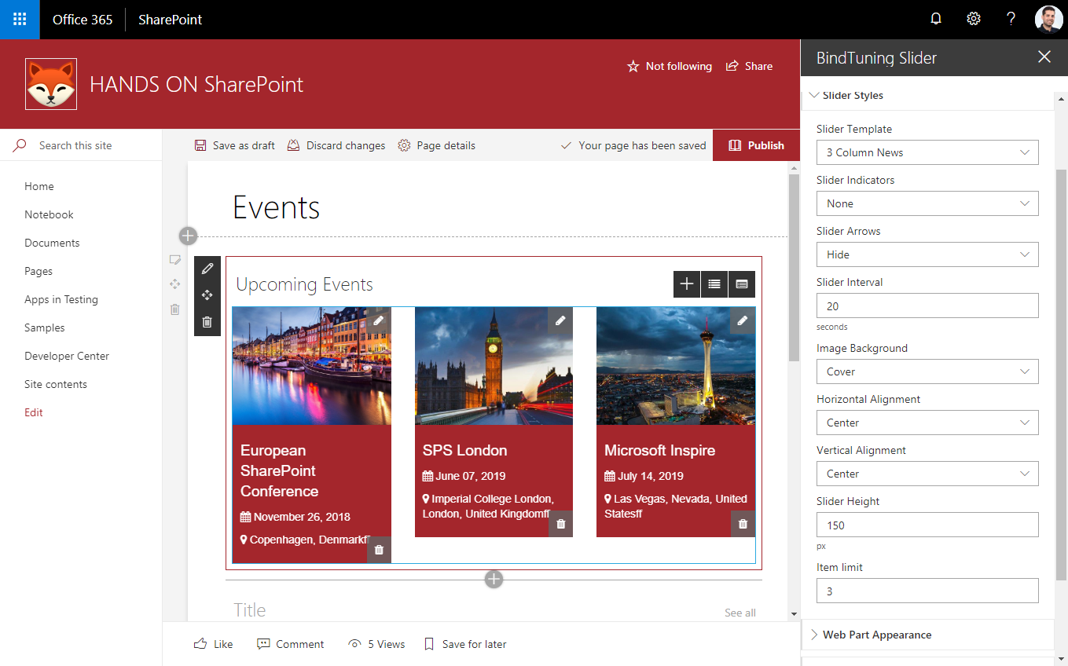
Task: Edit the SPS London event pencil icon
Action: point(560,320)
